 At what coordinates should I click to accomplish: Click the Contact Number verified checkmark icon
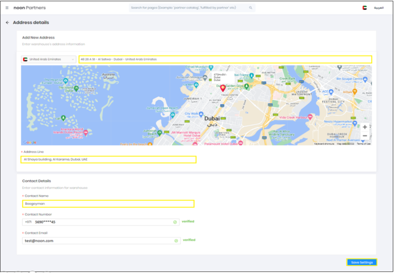(x=175, y=222)
